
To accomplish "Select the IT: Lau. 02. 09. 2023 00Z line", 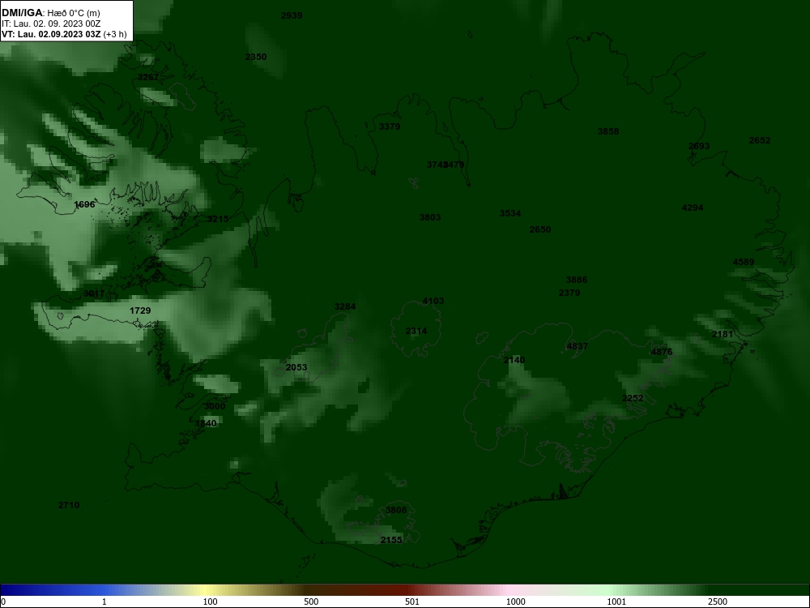I will 51,24.
